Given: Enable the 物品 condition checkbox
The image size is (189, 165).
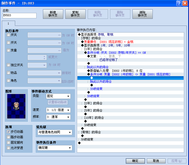Looking at the screenshot, I should [x=8, y=73].
